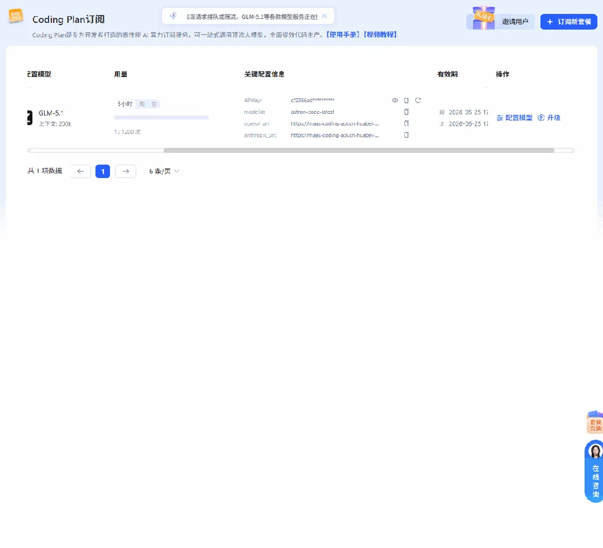Copy the anthropic_url value
Viewport: 603px width, 548px height.
[406, 135]
